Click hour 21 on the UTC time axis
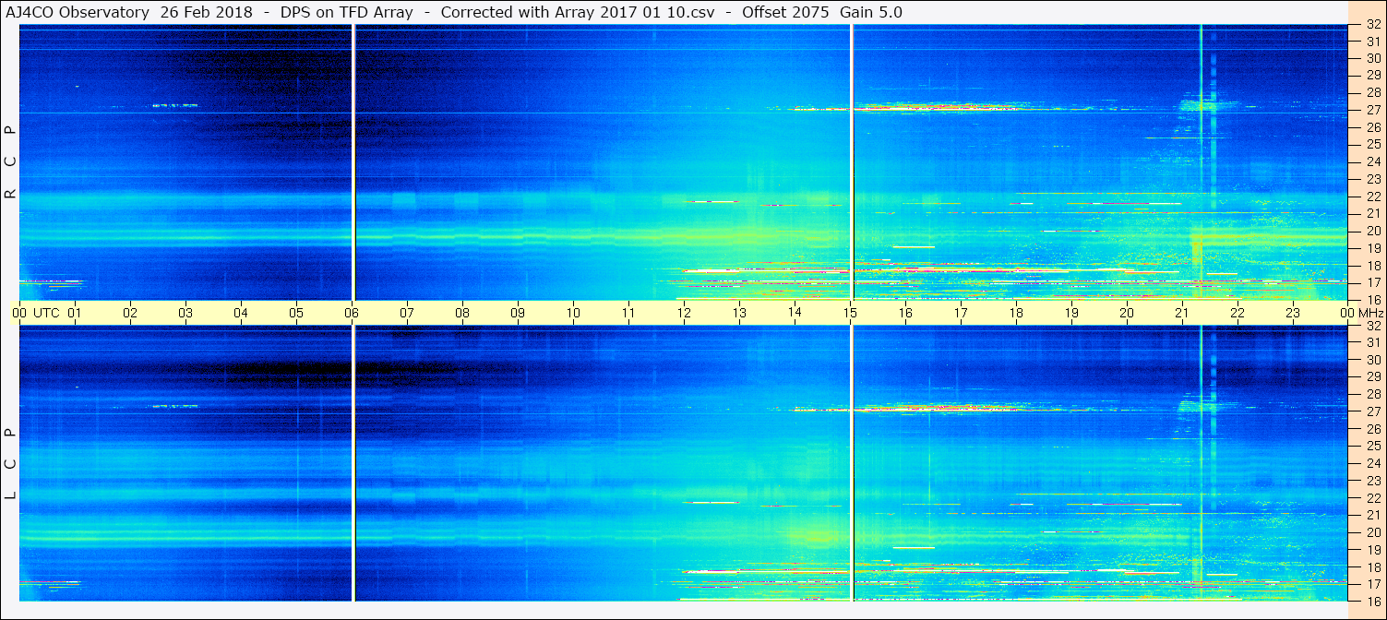This screenshot has width=1387, height=620. click(1182, 313)
